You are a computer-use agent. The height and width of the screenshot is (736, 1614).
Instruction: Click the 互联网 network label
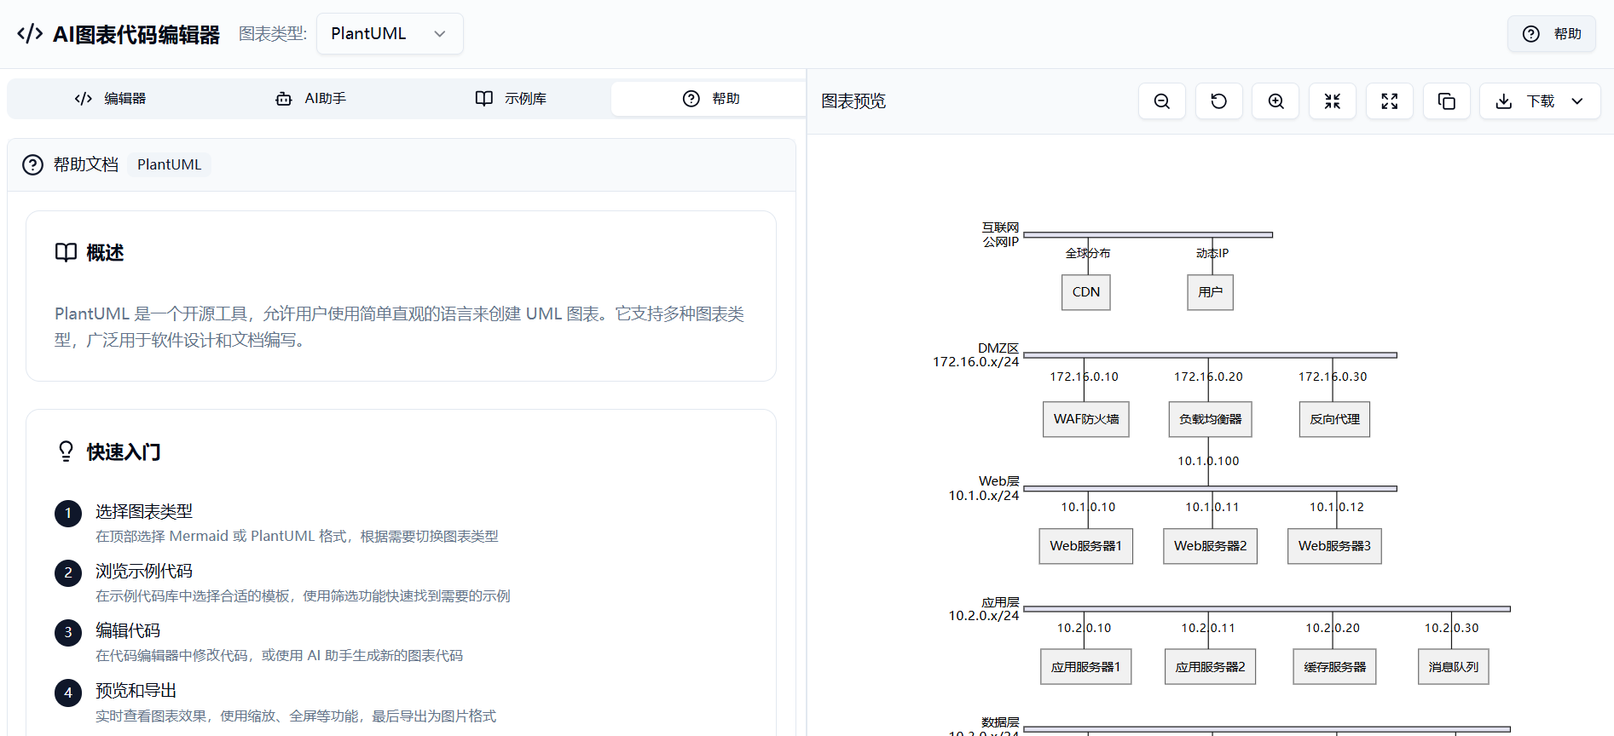point(1000,227)
